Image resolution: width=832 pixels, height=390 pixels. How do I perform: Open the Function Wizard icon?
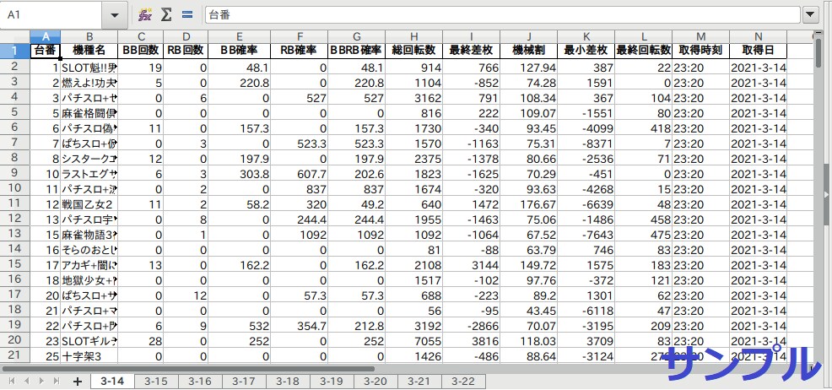(x=145, y=15)
